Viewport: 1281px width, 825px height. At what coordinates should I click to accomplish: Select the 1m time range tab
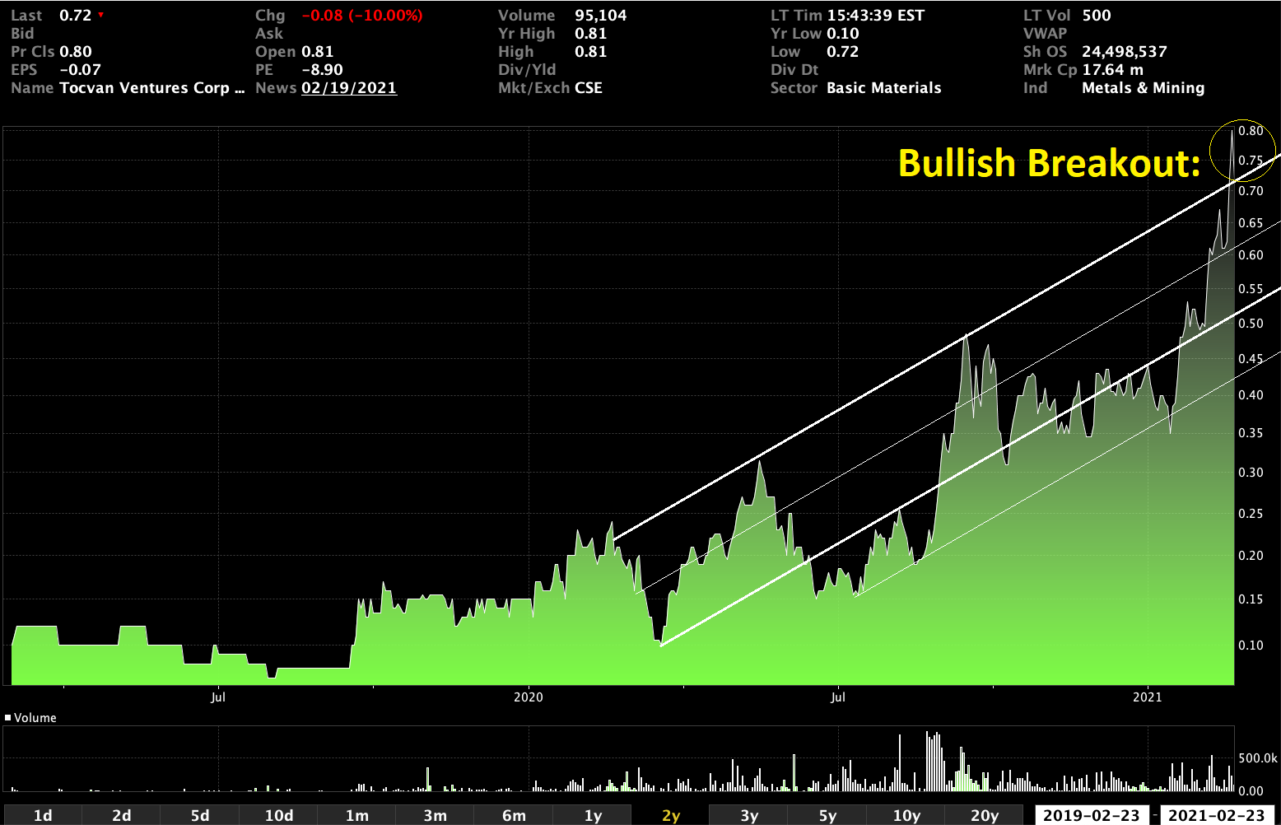[356, 815]
